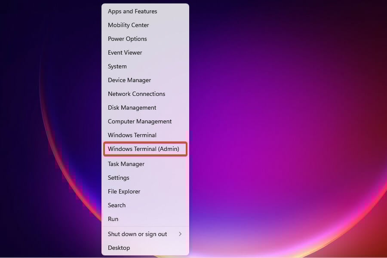Launch Windows Terminal (Admin)
This screenshot has width=387, height=258.
tap(145, 149)
